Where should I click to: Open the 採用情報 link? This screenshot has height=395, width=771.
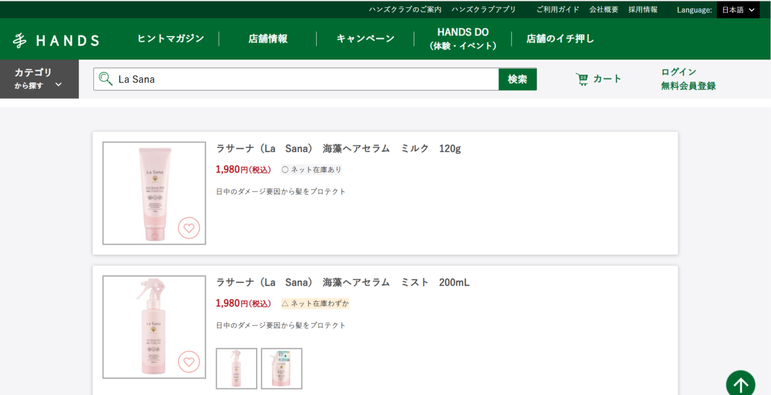pyautogui.click(x=643, y=10)
